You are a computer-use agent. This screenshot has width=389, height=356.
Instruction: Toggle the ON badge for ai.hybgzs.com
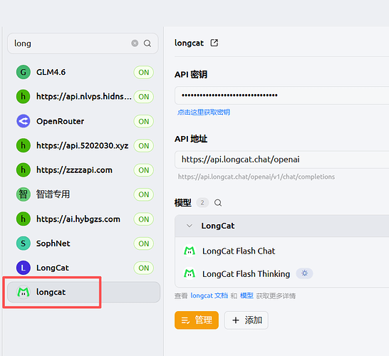coord(144,219)
